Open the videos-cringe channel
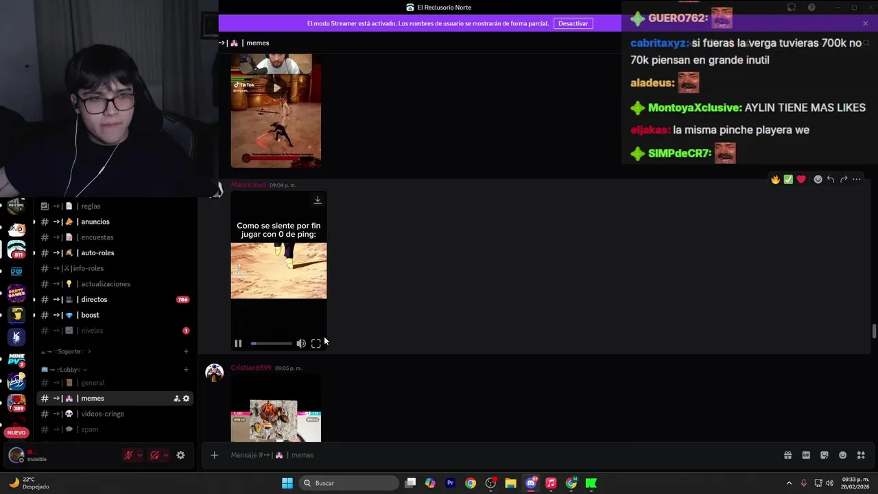Viewport: 878px width, 494px height. coord(114,414)
